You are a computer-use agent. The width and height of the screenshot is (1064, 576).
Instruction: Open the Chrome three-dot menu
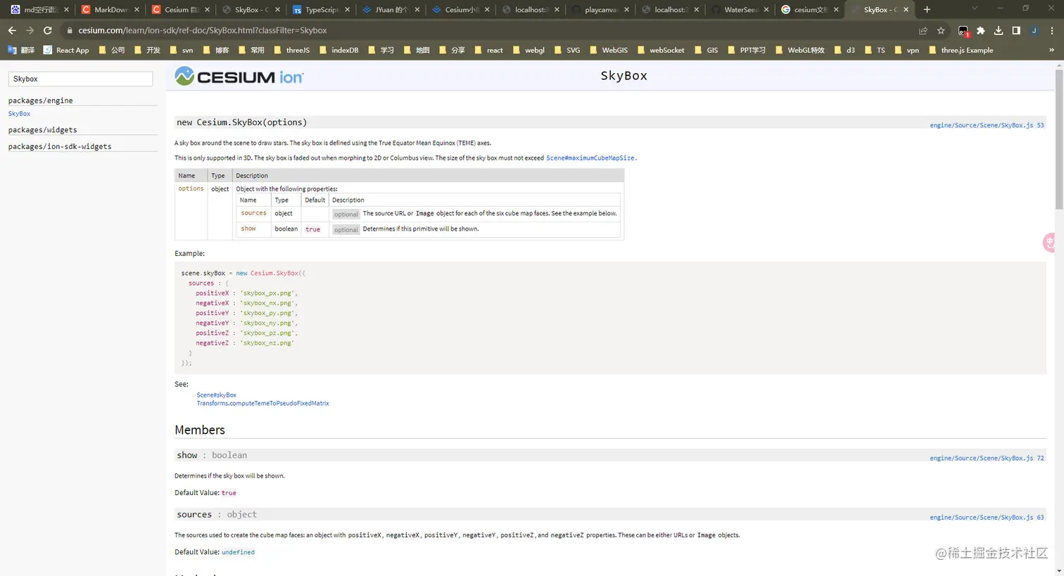1052,30
